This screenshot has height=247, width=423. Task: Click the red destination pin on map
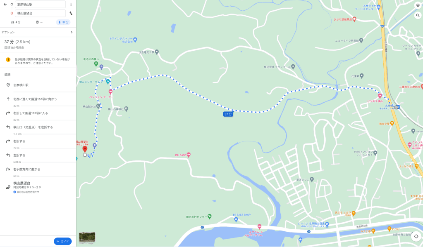click(x=85, y=149)
